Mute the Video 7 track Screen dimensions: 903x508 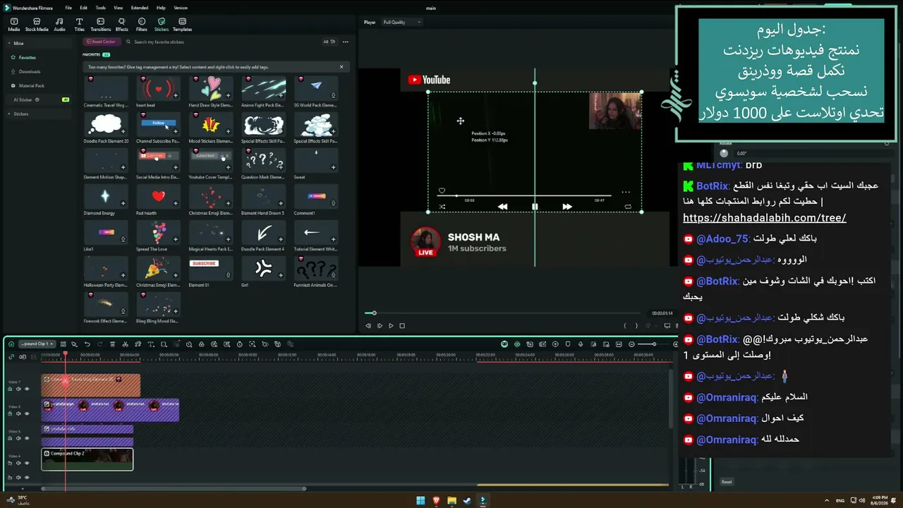[x=18, y=389]
